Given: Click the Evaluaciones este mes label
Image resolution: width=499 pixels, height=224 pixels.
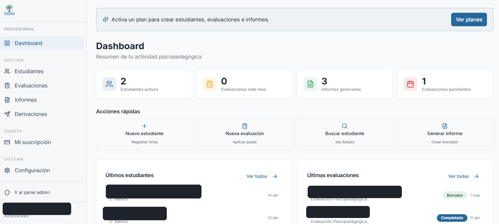Looking at the screenshot, I should tap(243, 89).
